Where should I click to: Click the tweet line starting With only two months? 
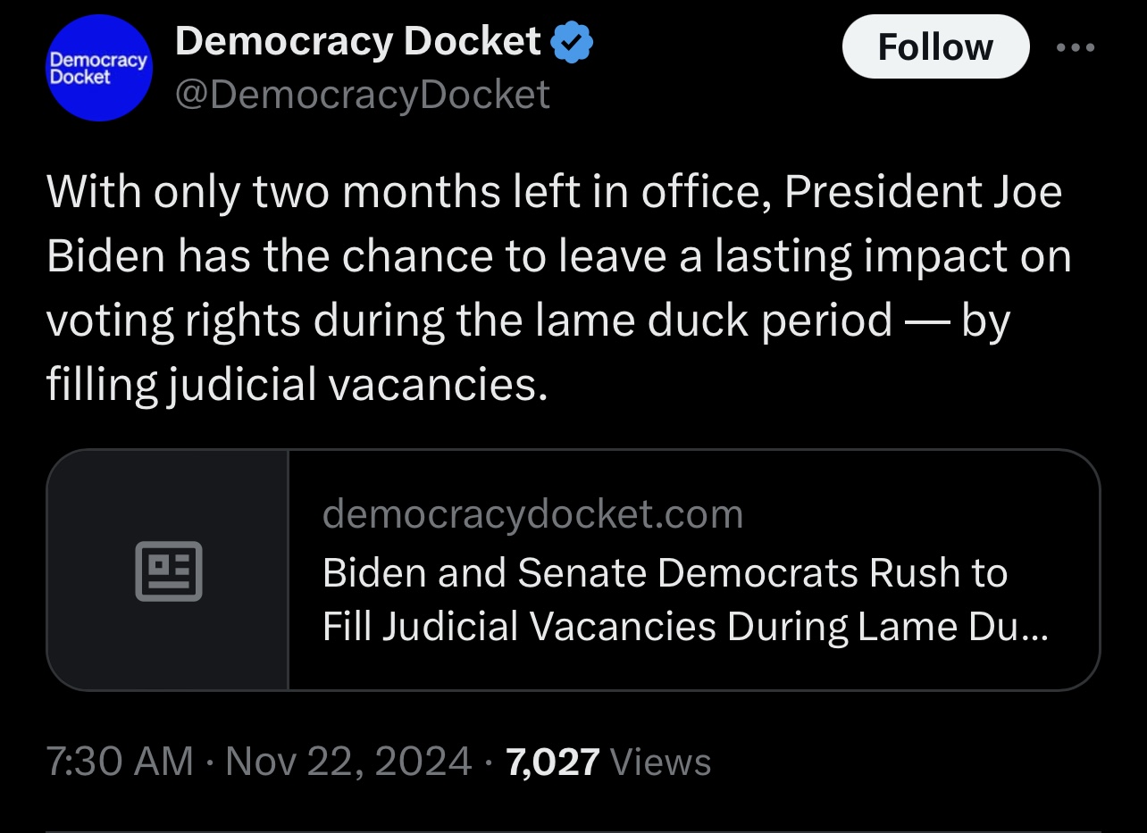554,193
